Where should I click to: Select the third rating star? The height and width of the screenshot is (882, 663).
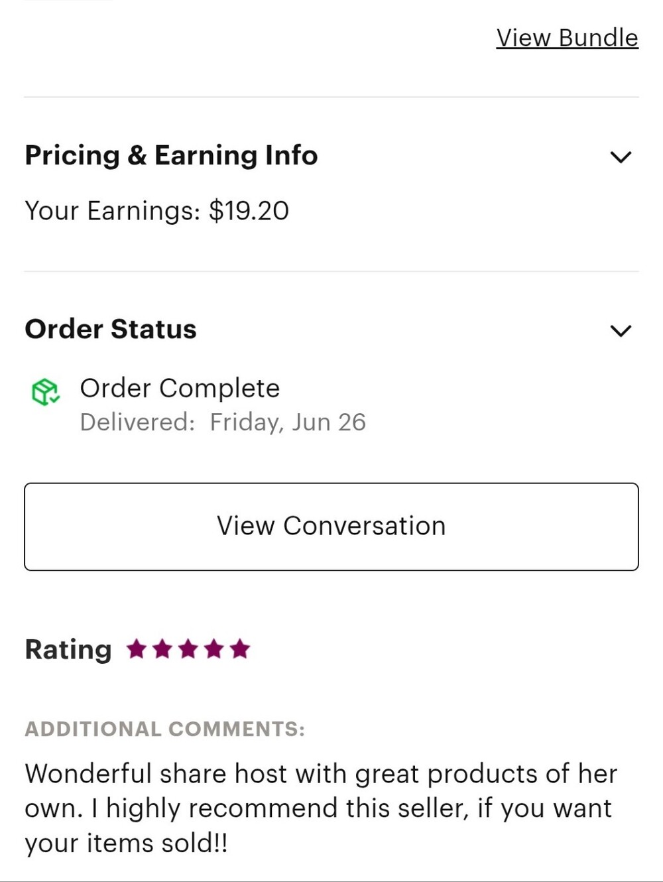[x=188, y=649]
